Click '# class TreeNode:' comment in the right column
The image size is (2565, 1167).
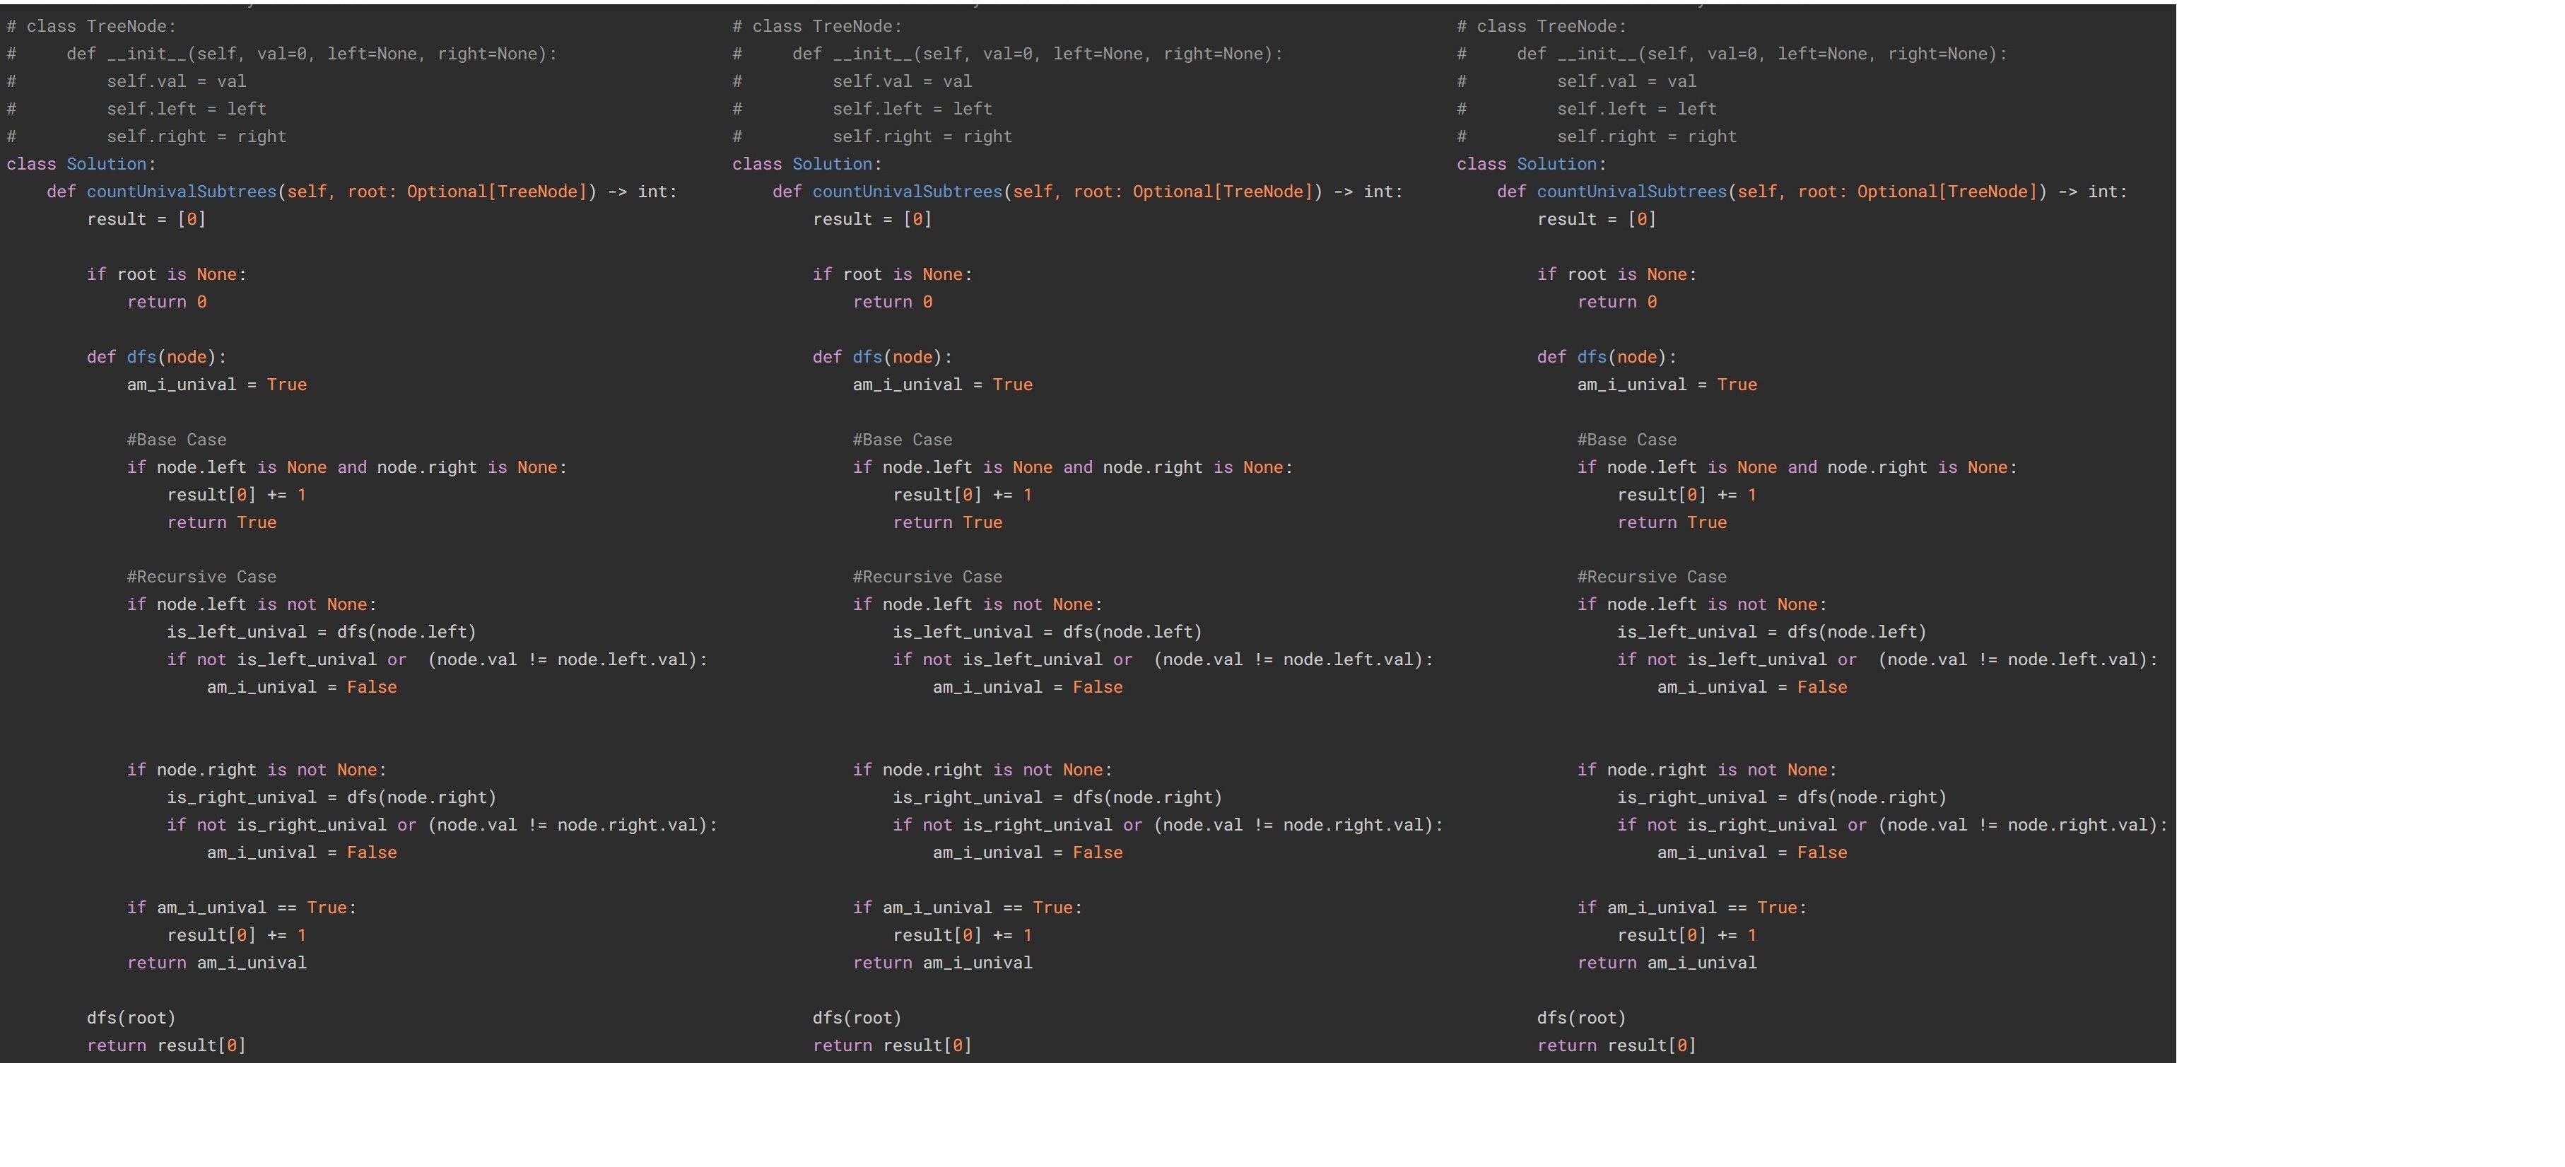(x=1540, y=27)
